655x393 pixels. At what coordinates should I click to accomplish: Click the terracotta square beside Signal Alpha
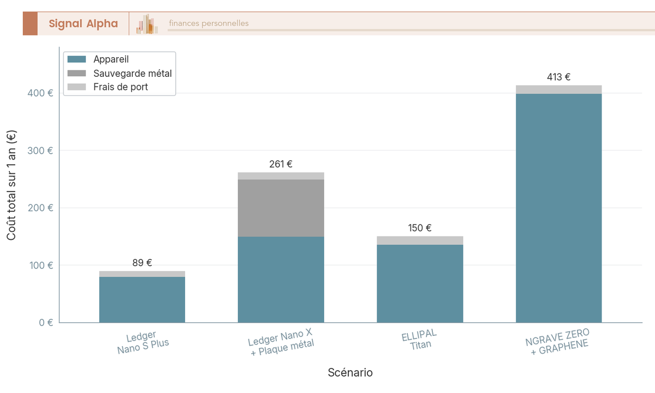click(30, 23)
